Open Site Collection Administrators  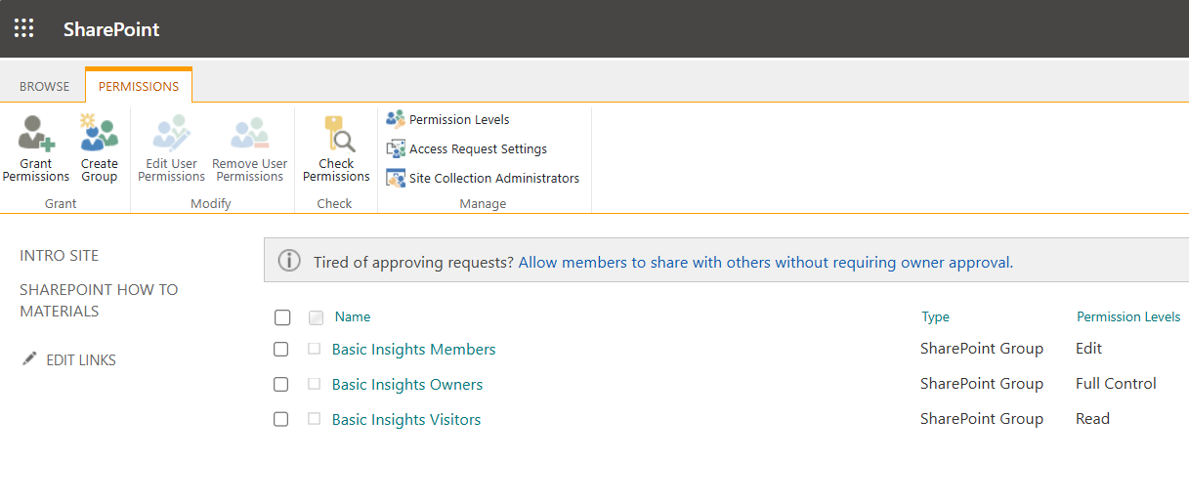point(492,179)
